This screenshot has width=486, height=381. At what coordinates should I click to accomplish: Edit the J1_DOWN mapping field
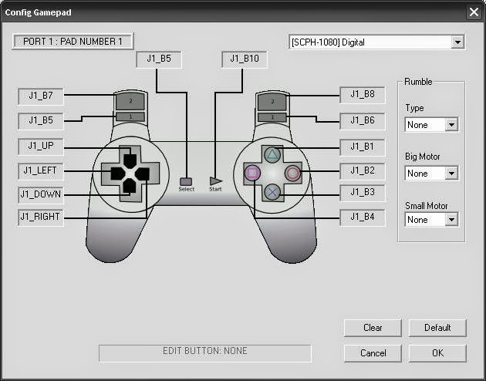pyautogui.click(x=41, y=195)
